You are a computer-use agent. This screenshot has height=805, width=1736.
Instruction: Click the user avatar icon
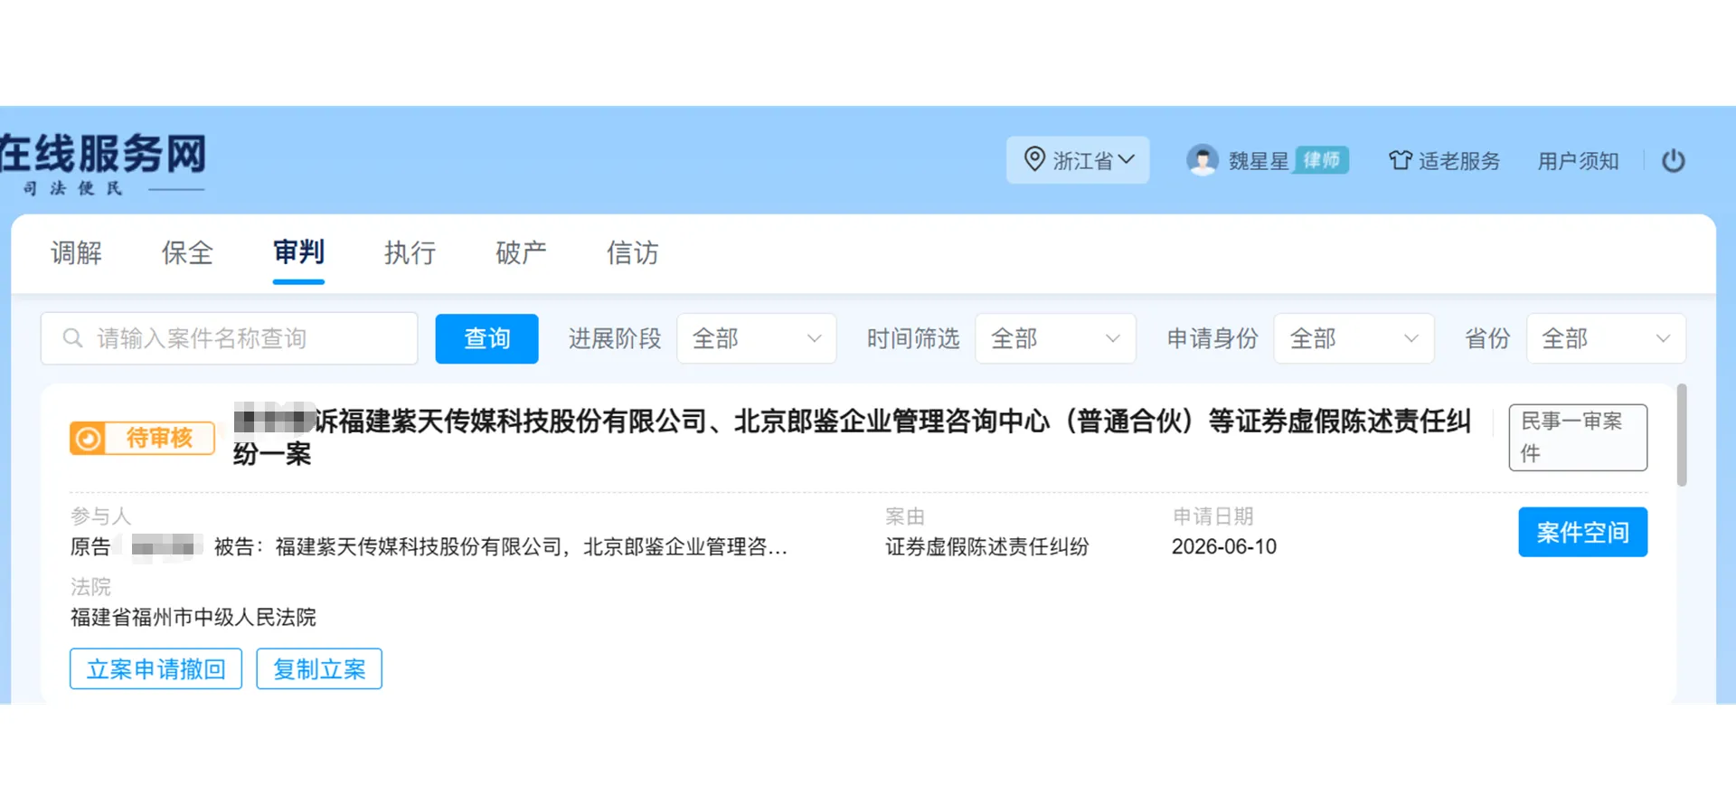pyautogui.click(x=1203, y=160)
